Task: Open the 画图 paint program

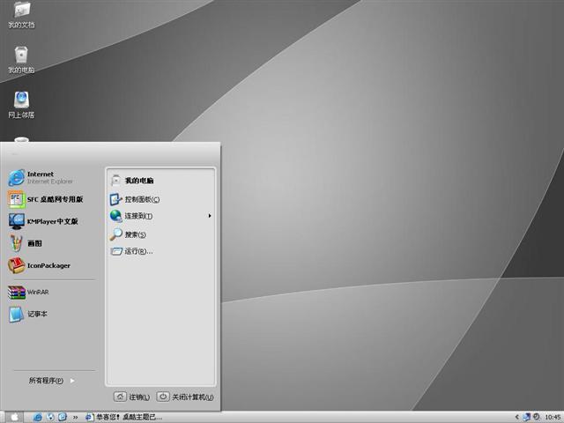Action: point(35,243)
